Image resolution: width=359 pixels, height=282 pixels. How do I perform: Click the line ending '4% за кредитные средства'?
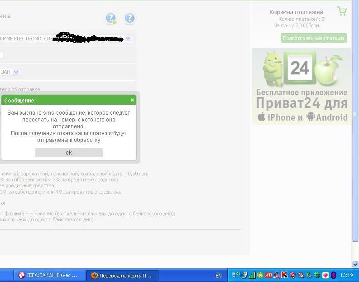(61, 192)
